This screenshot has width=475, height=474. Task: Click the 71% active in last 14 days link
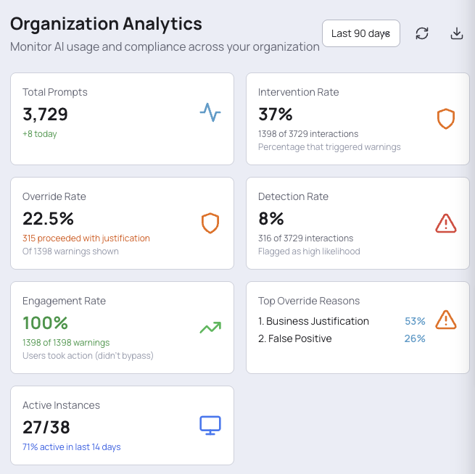tap(72, 447)
